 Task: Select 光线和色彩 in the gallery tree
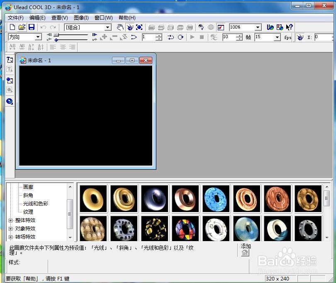[36, 204]
